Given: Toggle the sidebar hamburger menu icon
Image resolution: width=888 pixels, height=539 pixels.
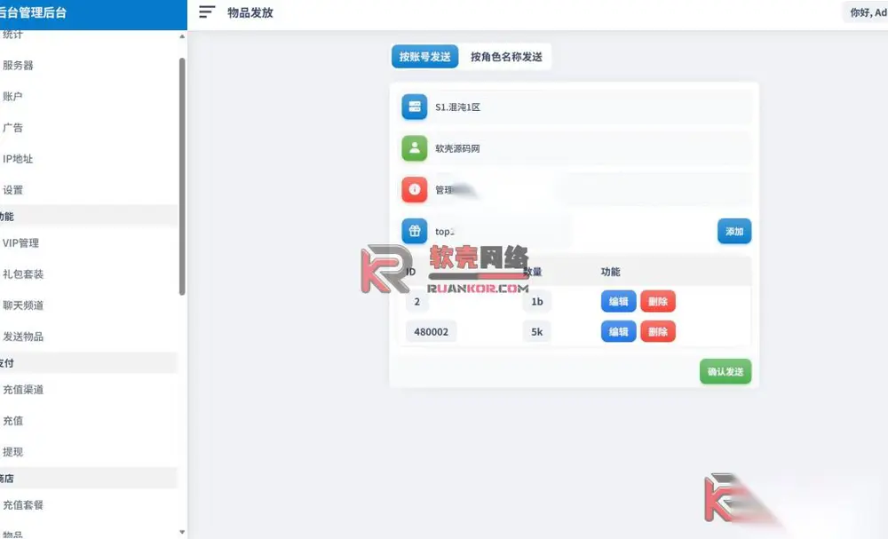Looking at the screenshot, I should coord(207,12).
